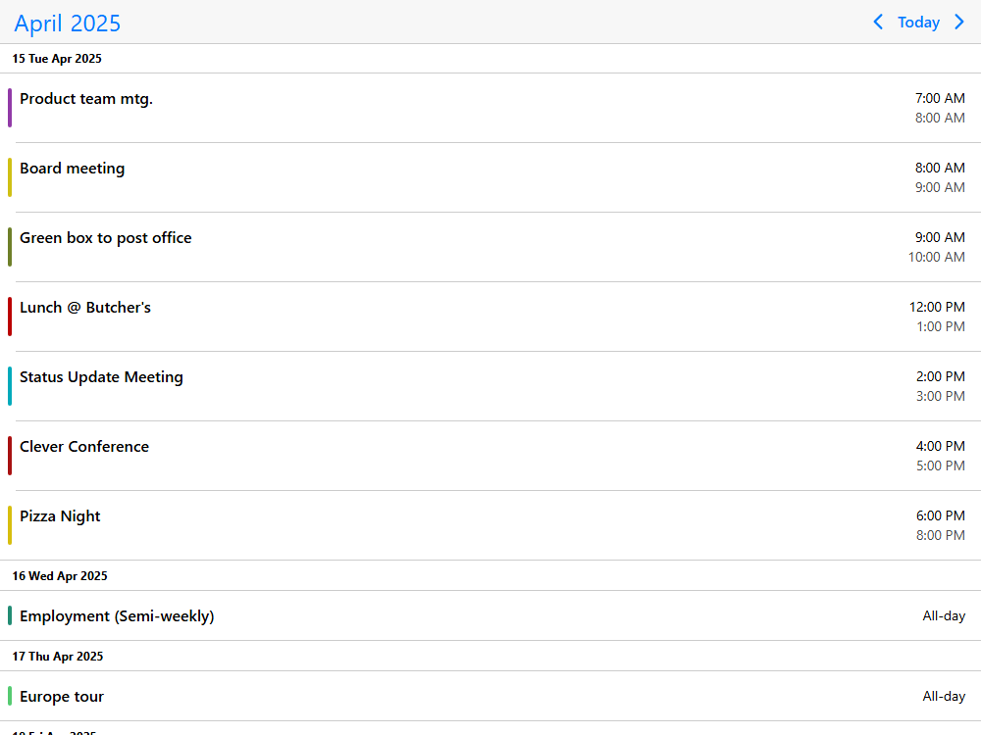Open the Status Update Meeting event

pyautogui.click(x=490, y=386)
